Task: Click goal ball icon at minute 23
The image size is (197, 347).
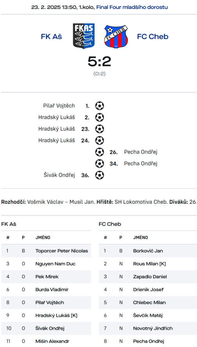Action: coord(99,129)
